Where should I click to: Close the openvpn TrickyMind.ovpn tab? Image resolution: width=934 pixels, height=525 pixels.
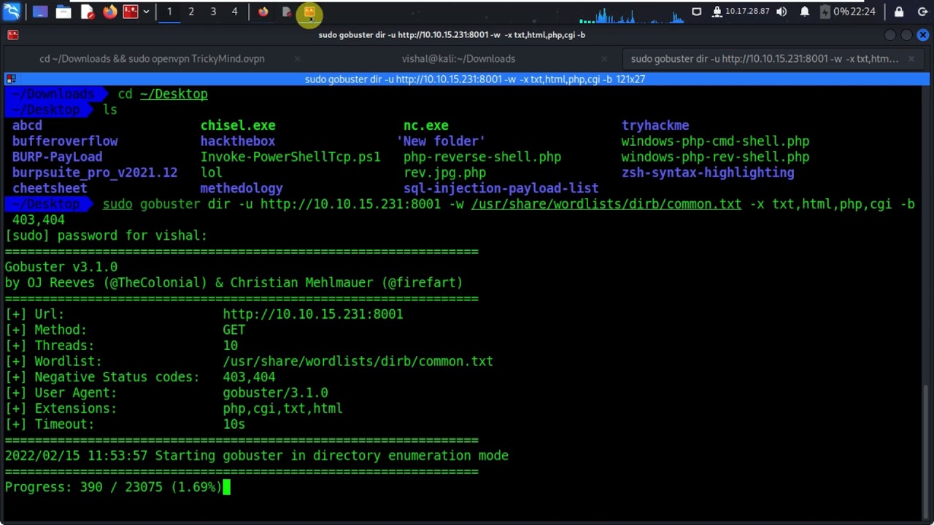pos(297,58)
